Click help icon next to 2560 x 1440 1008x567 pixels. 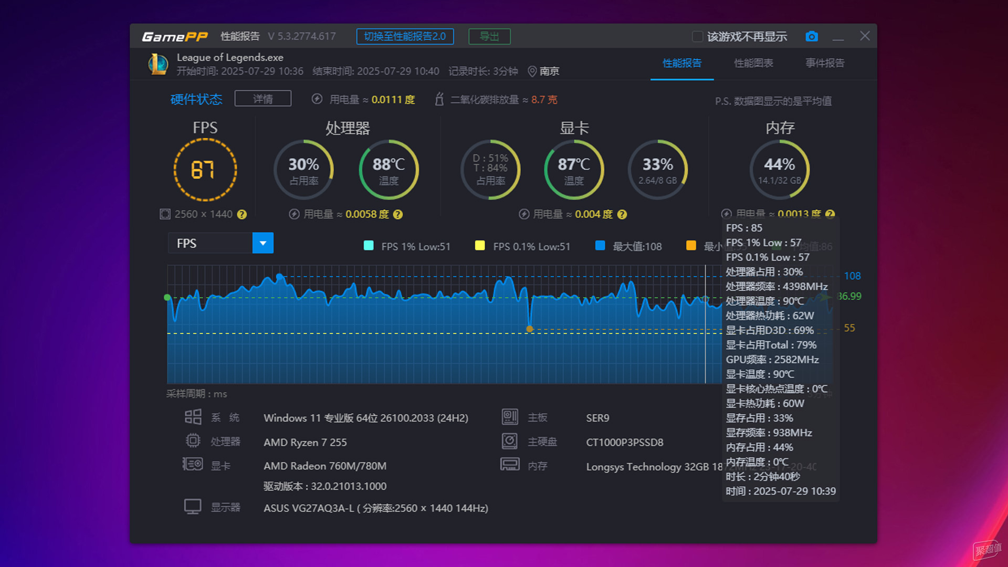(x=241, y=214)
